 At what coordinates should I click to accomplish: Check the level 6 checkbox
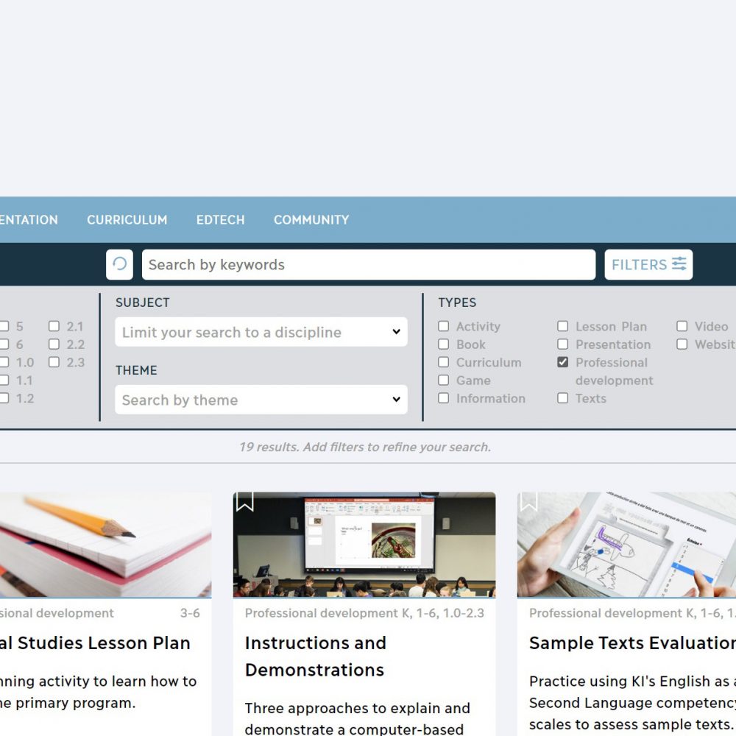point(4,344)
